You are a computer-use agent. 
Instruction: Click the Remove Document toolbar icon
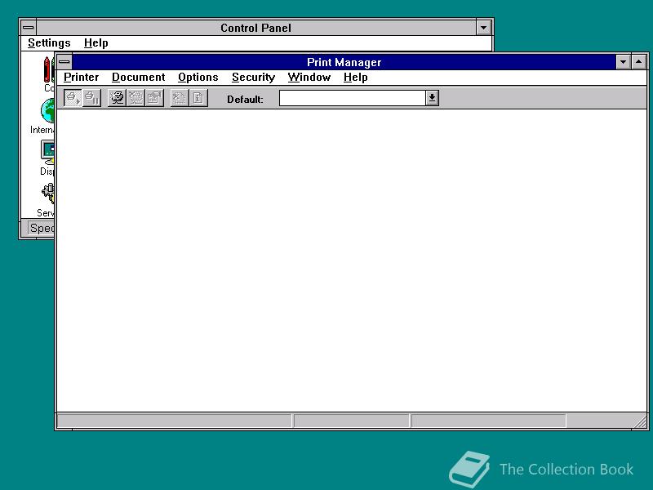180,98
